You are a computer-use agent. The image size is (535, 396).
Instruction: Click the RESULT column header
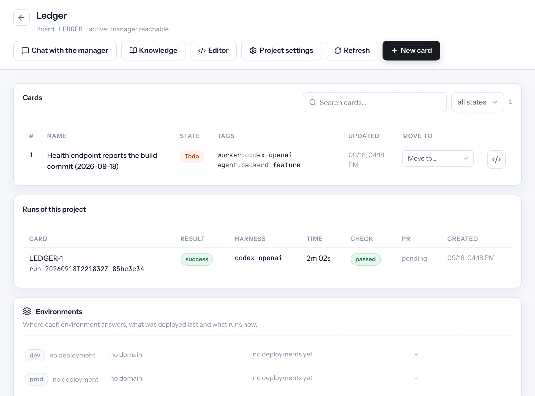point(193,239)
